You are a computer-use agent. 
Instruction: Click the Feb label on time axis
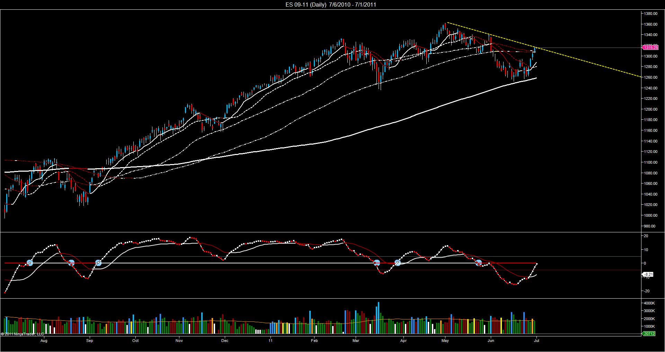pos(314,341)
